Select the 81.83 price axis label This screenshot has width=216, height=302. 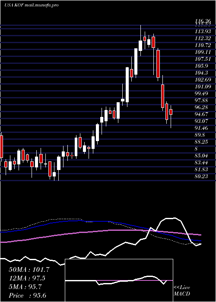pos(201,170)
